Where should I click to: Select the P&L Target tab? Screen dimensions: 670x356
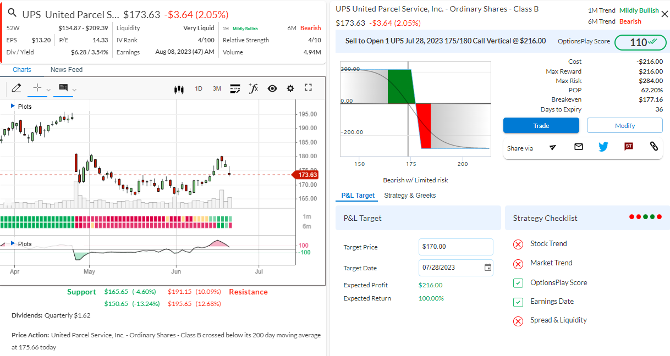click(x=358, y=195)
